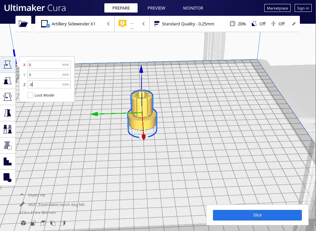Select the Scale tool in left toolbar
This screenshot has height=231, width=316.
click(7, 80)
